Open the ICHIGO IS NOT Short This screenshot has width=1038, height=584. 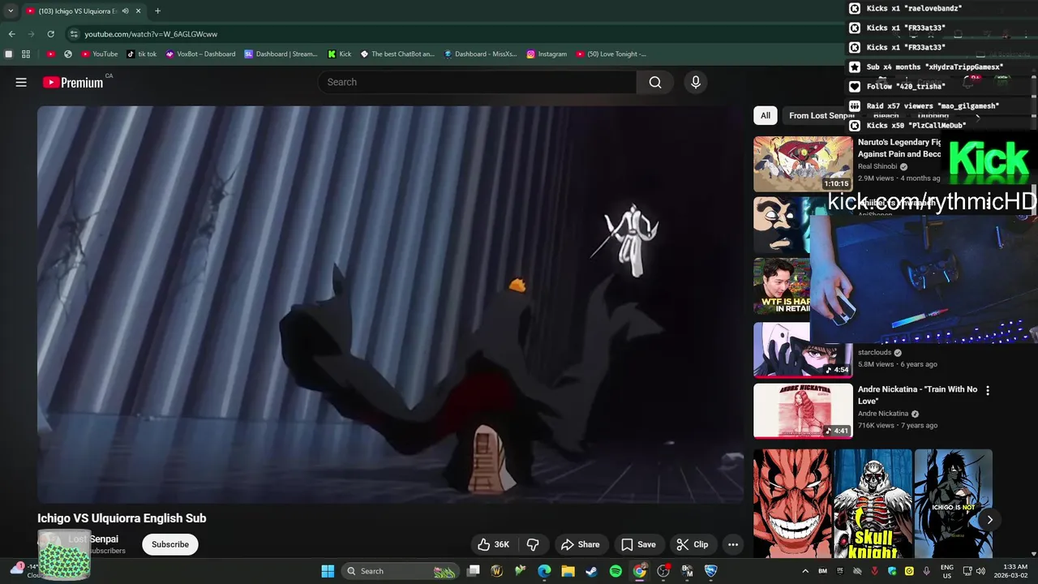click(x=953, y=504)
